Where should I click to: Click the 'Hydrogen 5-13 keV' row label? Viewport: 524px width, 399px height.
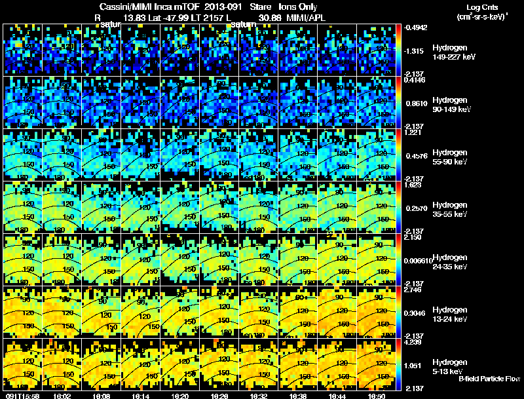pyautogui.click(x=450, y=367)
